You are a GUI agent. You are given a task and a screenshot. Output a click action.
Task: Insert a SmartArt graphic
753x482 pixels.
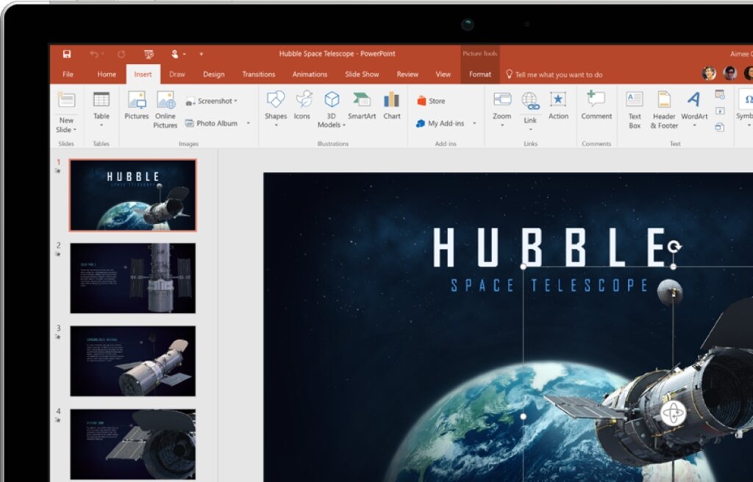coord(362,105)
